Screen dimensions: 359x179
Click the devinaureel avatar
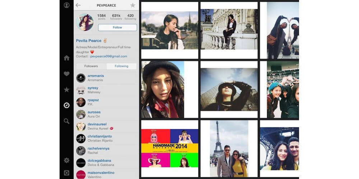click(81, 126)
